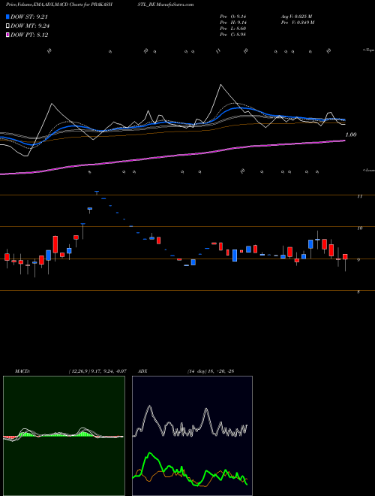This screenshot has width=375, height=496.
Task: Click the 'Avg V: 0.025 M' value
Action: point(296,17)
